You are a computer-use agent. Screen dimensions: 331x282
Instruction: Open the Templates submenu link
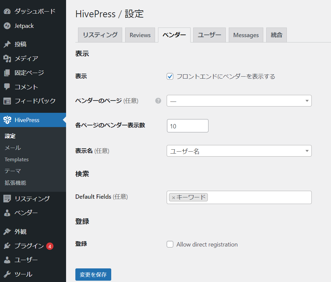tap(17, 160)
